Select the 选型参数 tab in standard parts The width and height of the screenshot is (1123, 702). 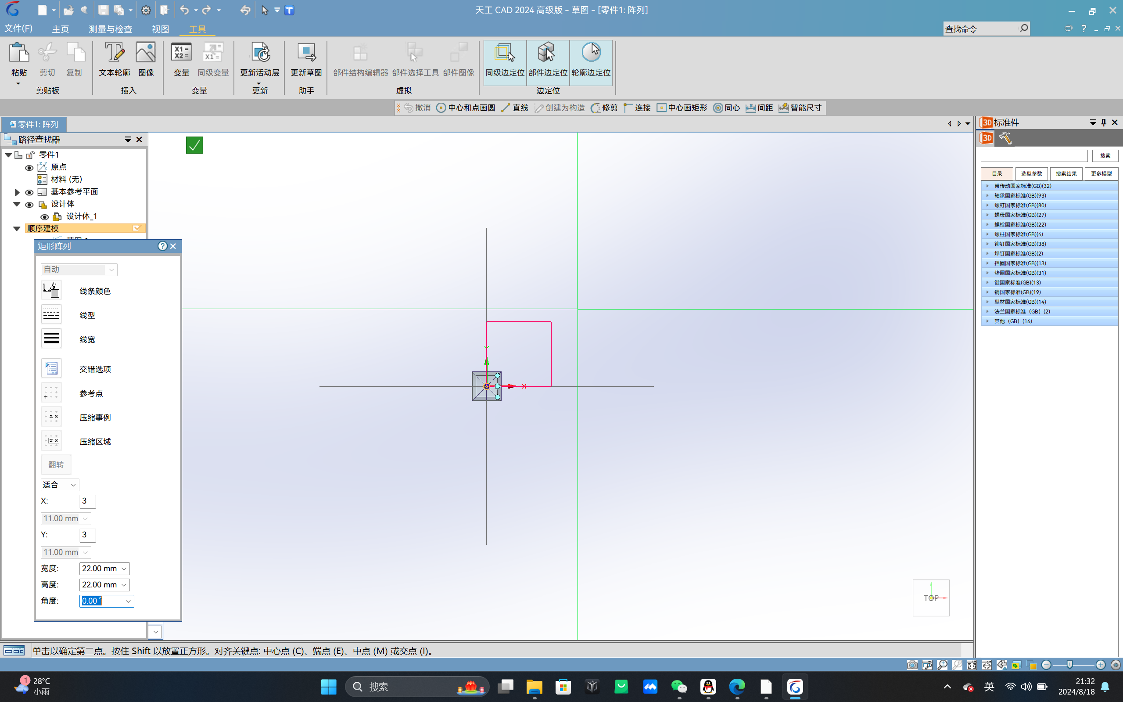[1032, 174]
